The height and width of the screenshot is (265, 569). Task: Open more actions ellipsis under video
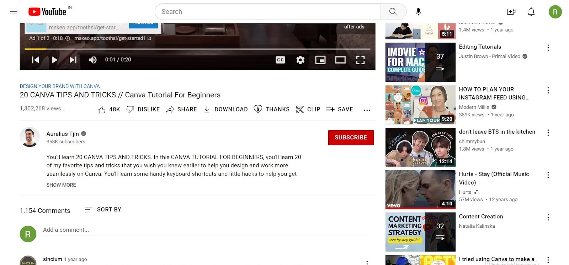click(367, 110)
